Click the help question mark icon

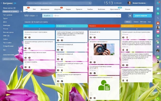(x=158, y=3)
